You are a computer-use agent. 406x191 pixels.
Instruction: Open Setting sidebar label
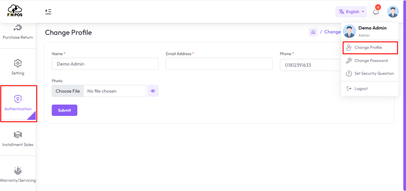18,73
